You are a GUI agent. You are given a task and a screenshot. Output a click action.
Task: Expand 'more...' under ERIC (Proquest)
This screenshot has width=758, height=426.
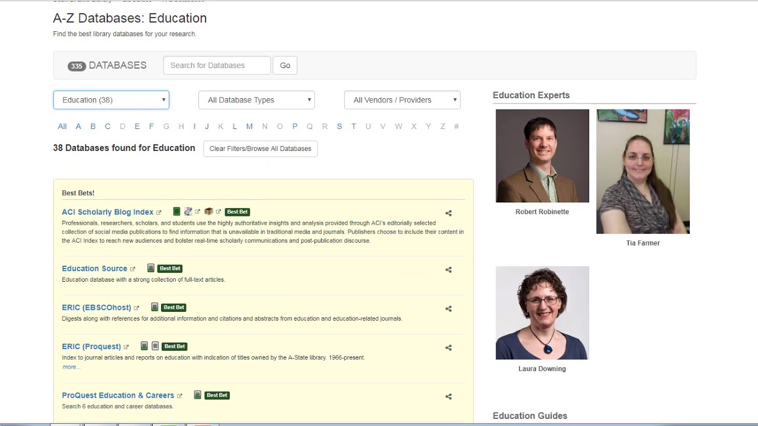point(71,367)
